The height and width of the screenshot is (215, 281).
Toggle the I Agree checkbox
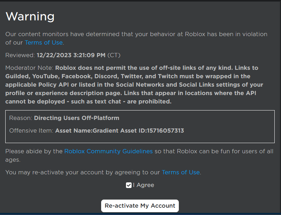(x=129, y=185)
